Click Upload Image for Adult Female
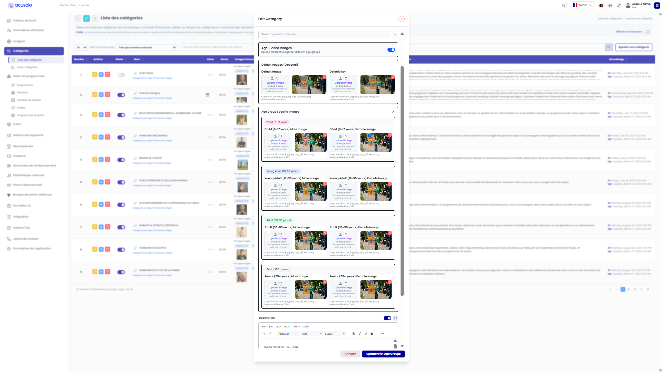Image resolution: width=663 pixels, height=373 pixels. point(343,239)
